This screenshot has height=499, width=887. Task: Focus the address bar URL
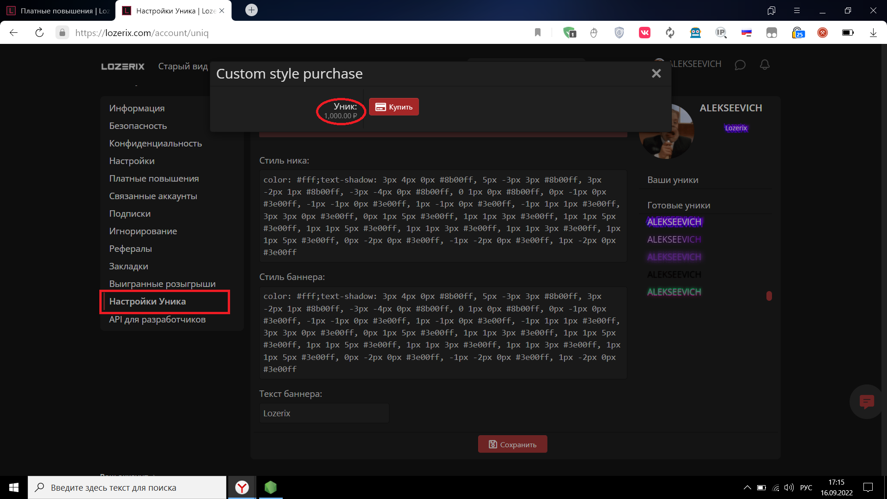click(x=142, y=33)
